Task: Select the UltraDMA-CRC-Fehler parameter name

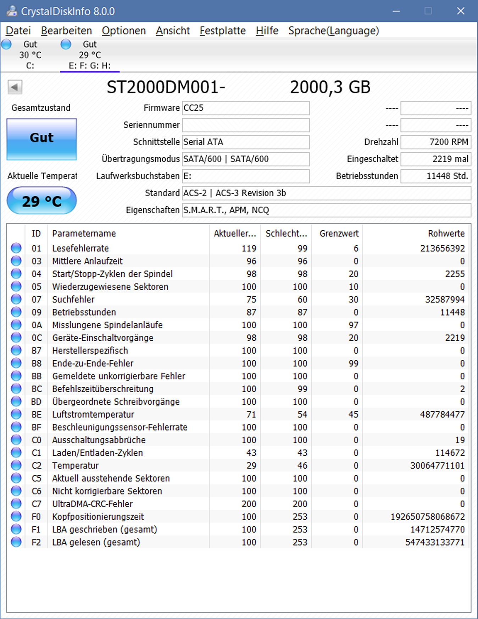Action: 93,504
